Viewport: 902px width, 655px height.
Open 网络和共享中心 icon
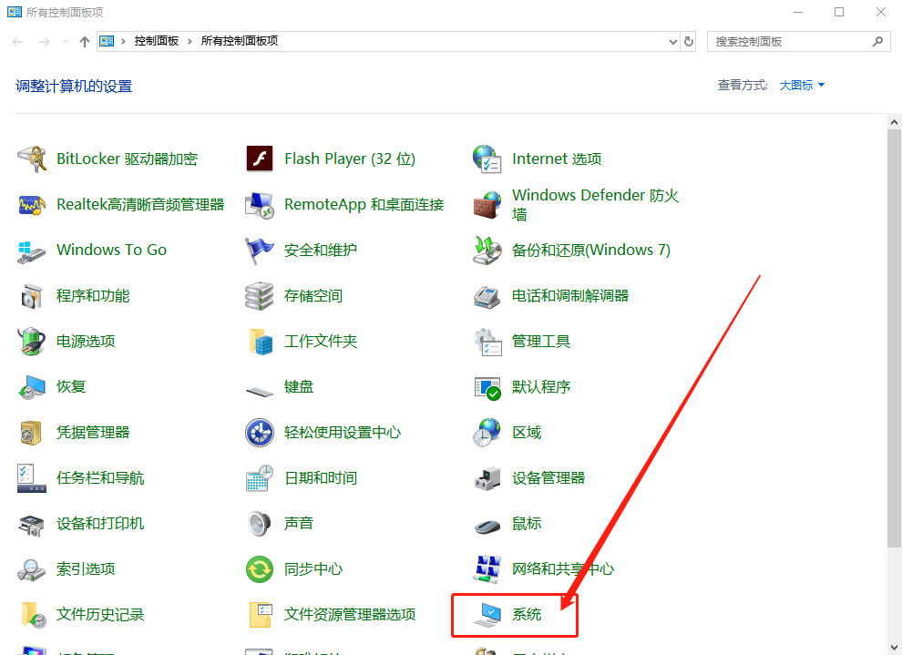point(487,569)
